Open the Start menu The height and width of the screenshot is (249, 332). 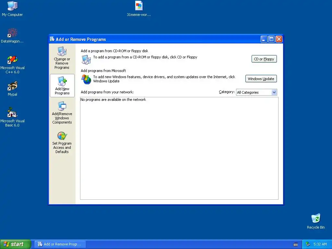click(x=15, y=244)
